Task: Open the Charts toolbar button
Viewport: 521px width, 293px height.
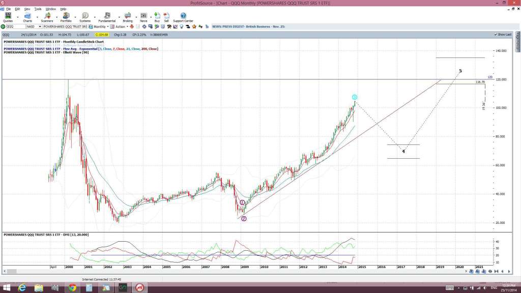Action: coord(27,17)
